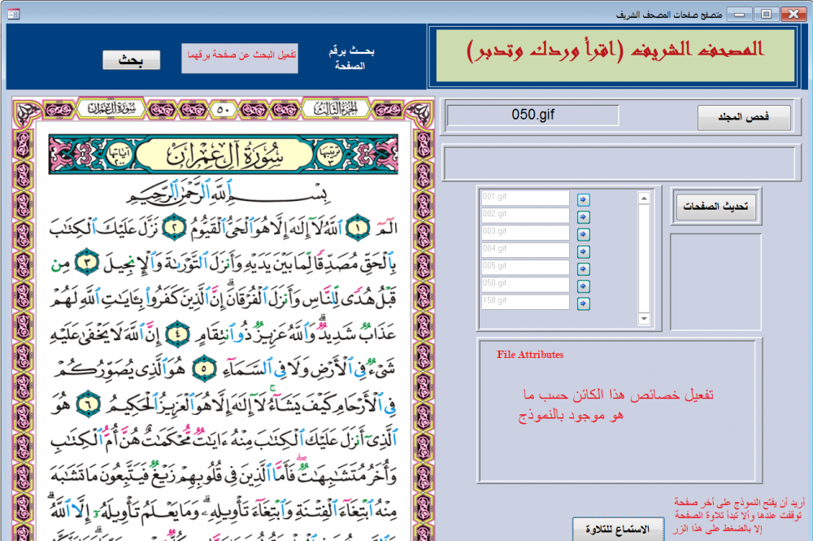Click the arrow icon for 005.gif
The width and height of the screenshot is (813, 541).
pos(583,268)
